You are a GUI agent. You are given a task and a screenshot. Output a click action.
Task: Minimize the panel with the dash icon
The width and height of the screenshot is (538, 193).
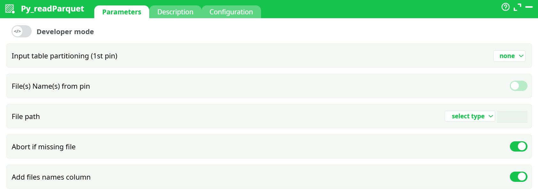(529, 7)
